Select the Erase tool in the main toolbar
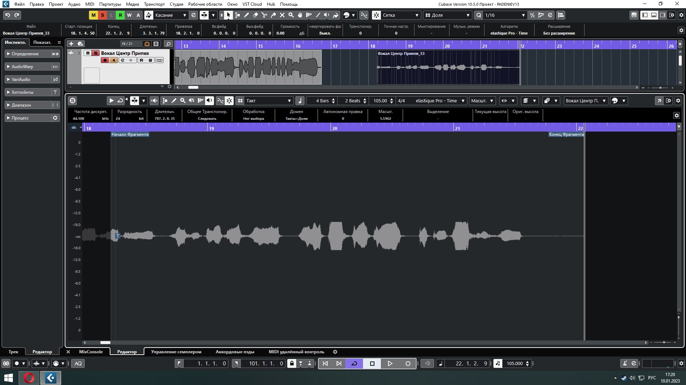The height and width of the screenshot is (385, 686). (255, 15)
